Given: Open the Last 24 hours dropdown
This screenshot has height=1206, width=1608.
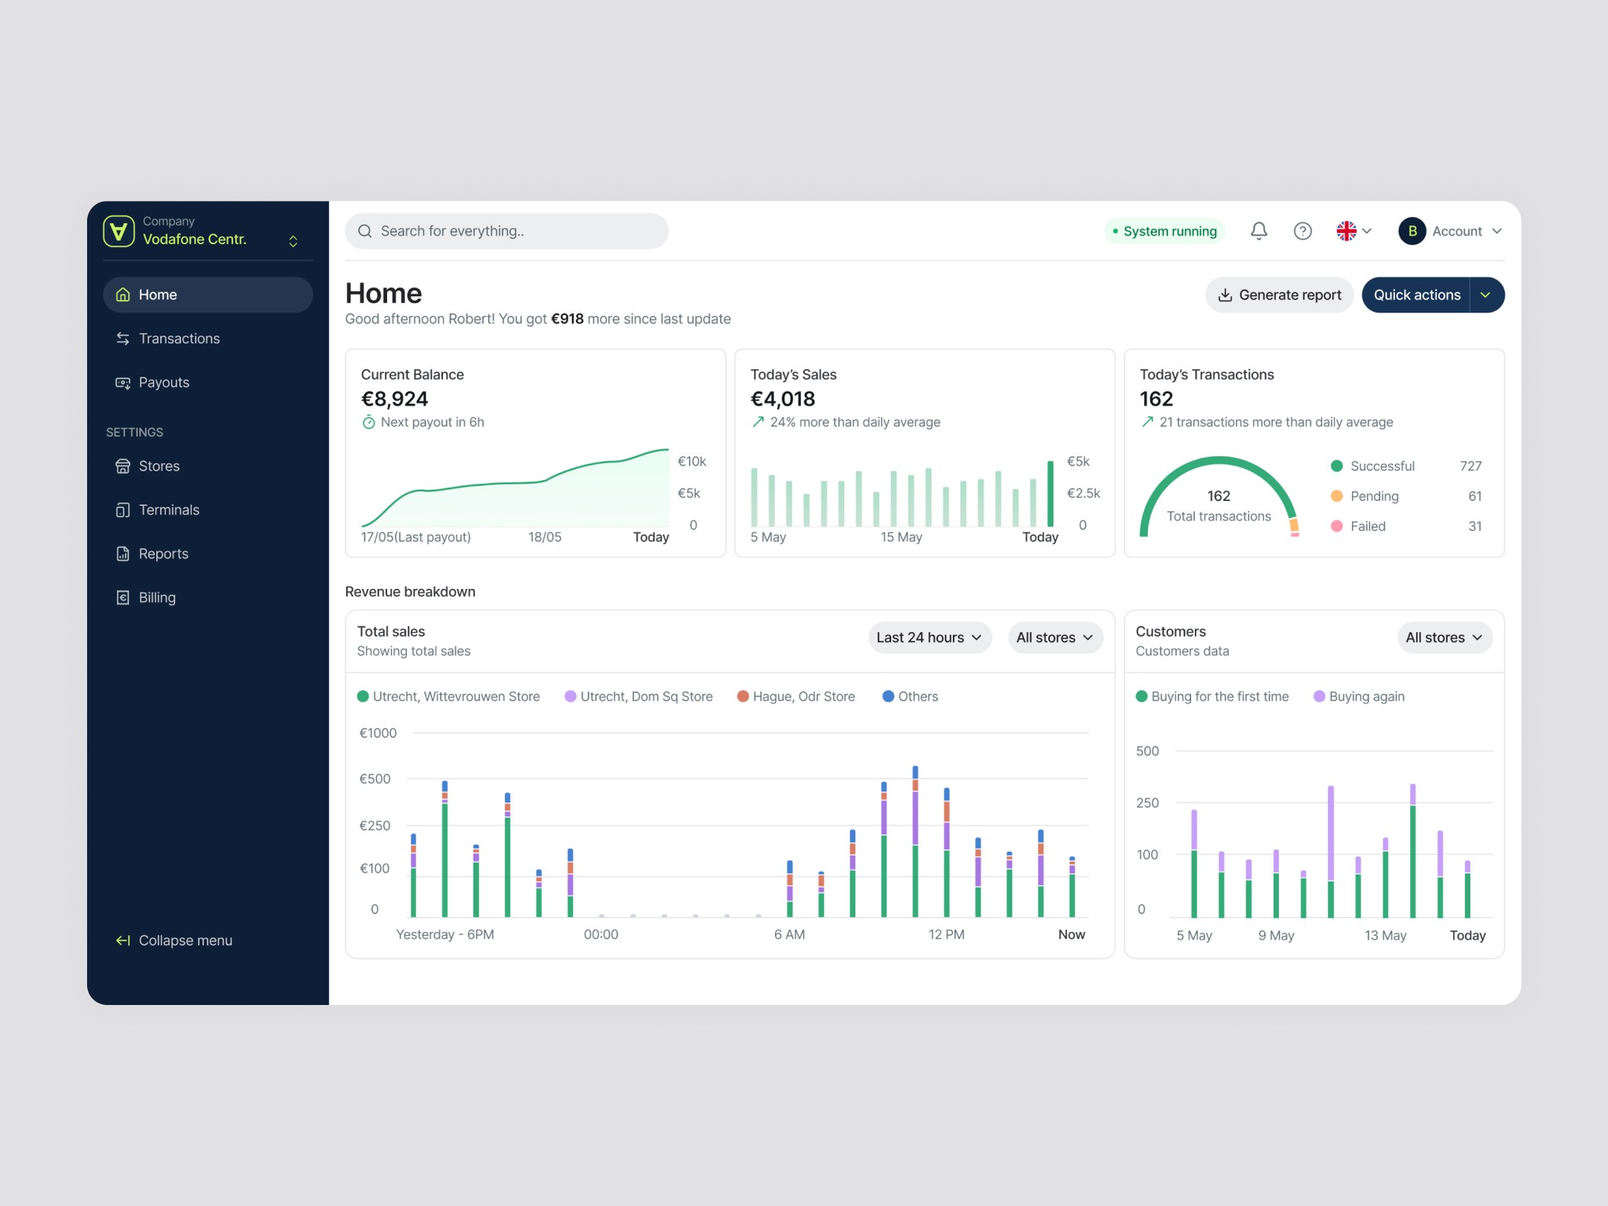Looking at the screenshot, I should (930, 638).
